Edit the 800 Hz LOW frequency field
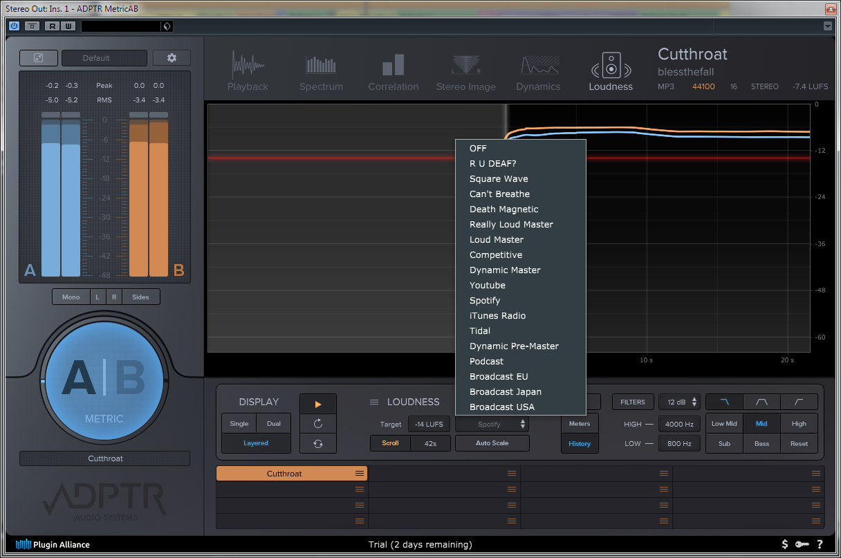Screen dimensions: 841x558 [679, 443]
